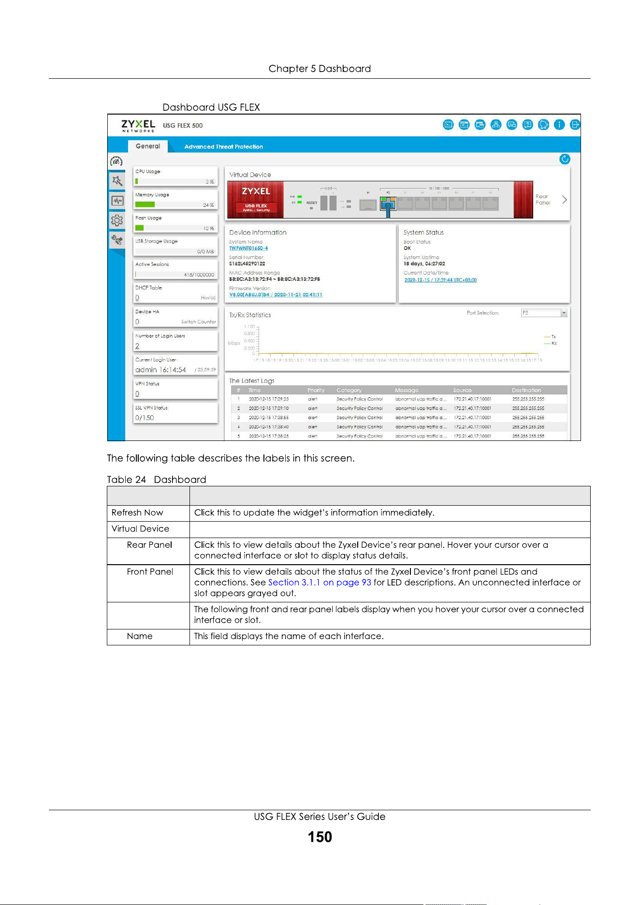Screen dimensions: 640x905
Task: Click the dashboard gauge icon in sidebar
Action: point(116,161)
